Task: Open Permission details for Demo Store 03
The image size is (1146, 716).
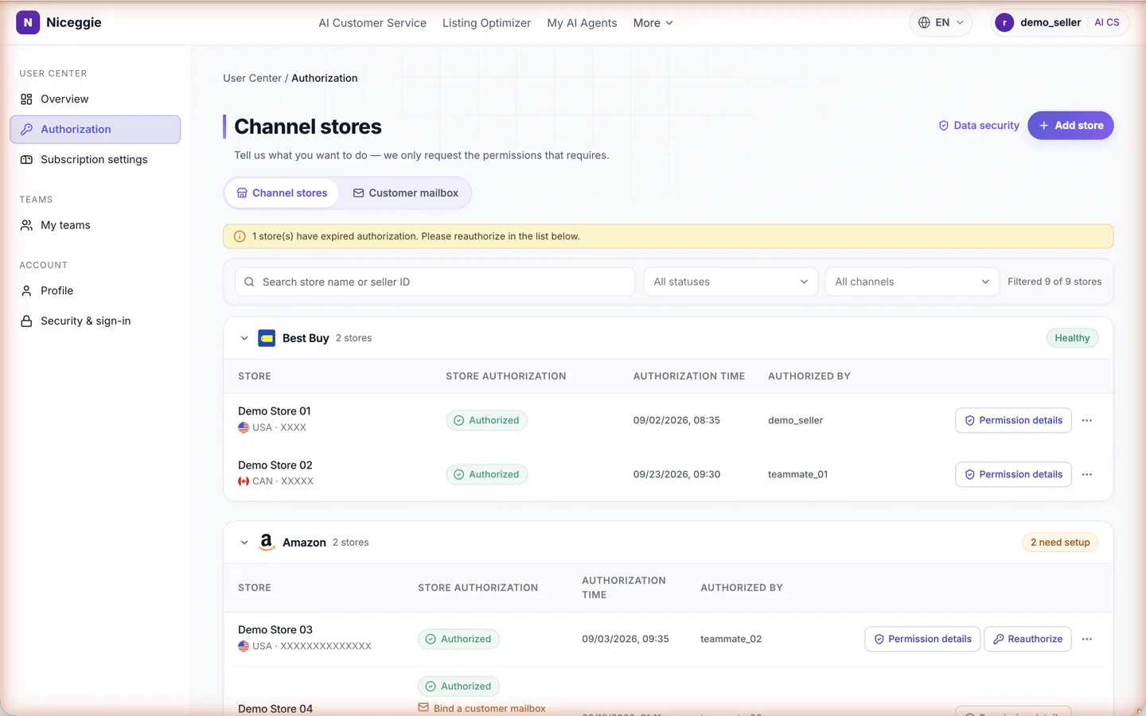Action: pyautogui.click(x=922, y=639)
